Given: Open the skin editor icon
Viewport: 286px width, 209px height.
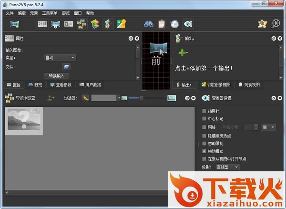Looking at the screenshot, I should click(x=263, y=24).
